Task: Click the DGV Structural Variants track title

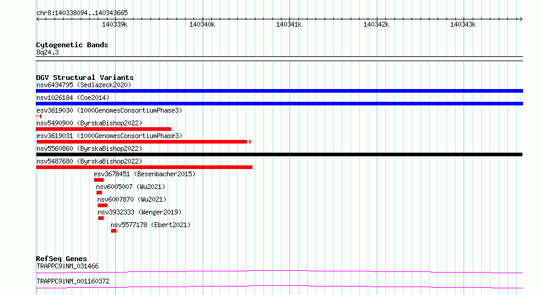Action: (85, 78)
